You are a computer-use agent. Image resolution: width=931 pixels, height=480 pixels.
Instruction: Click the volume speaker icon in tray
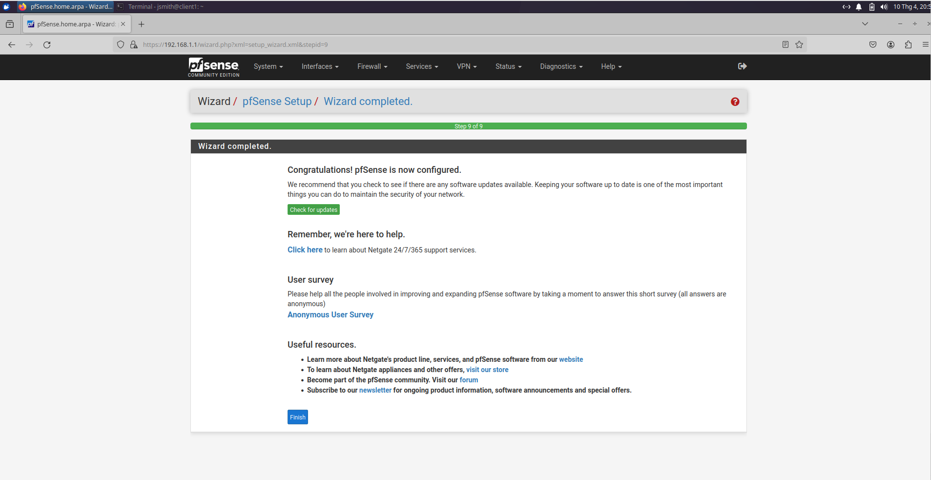point(884,7)
